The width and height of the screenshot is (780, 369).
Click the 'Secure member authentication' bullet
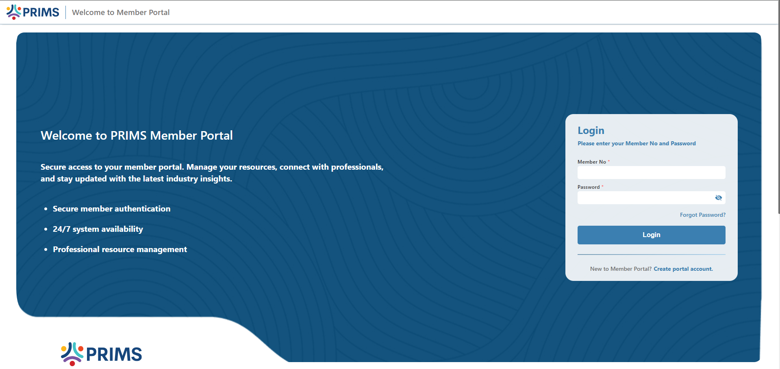pyautogui.click(x=111, y=209)
